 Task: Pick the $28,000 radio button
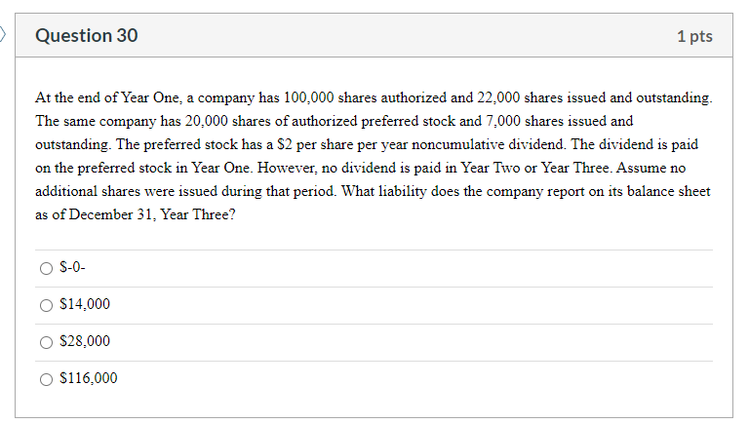pos(47,342)
